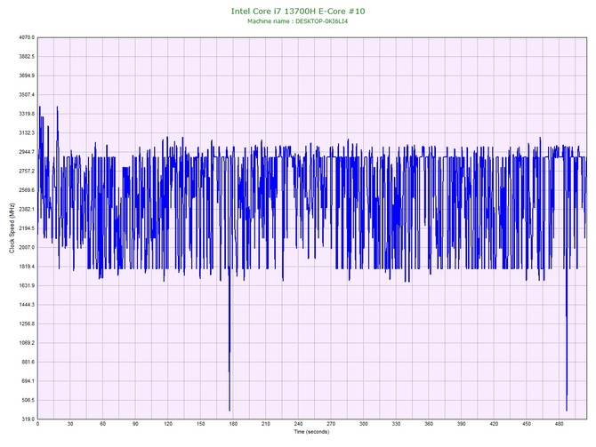
Task: Click the 3882.5 y-axis value
Action: (27, 57)
